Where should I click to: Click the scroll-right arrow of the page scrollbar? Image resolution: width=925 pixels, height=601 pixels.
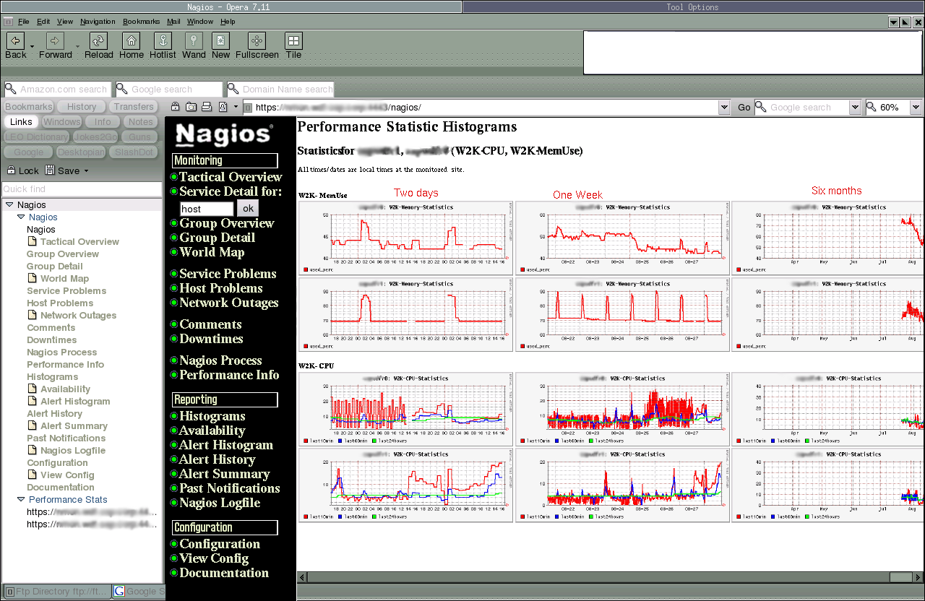918,577
